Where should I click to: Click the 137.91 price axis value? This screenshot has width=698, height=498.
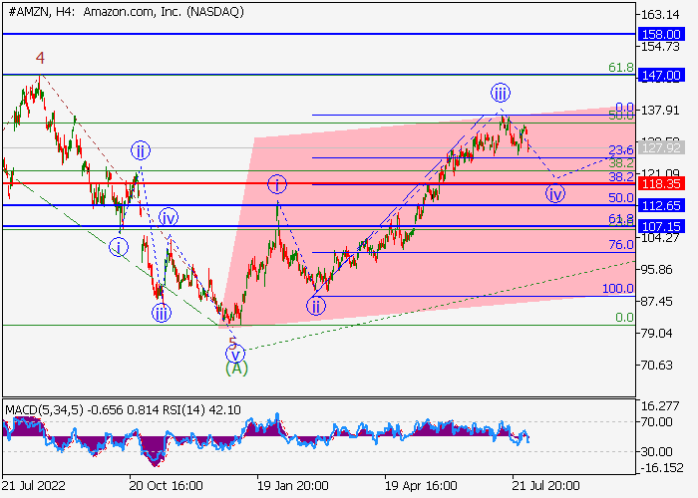coord(660,111)
